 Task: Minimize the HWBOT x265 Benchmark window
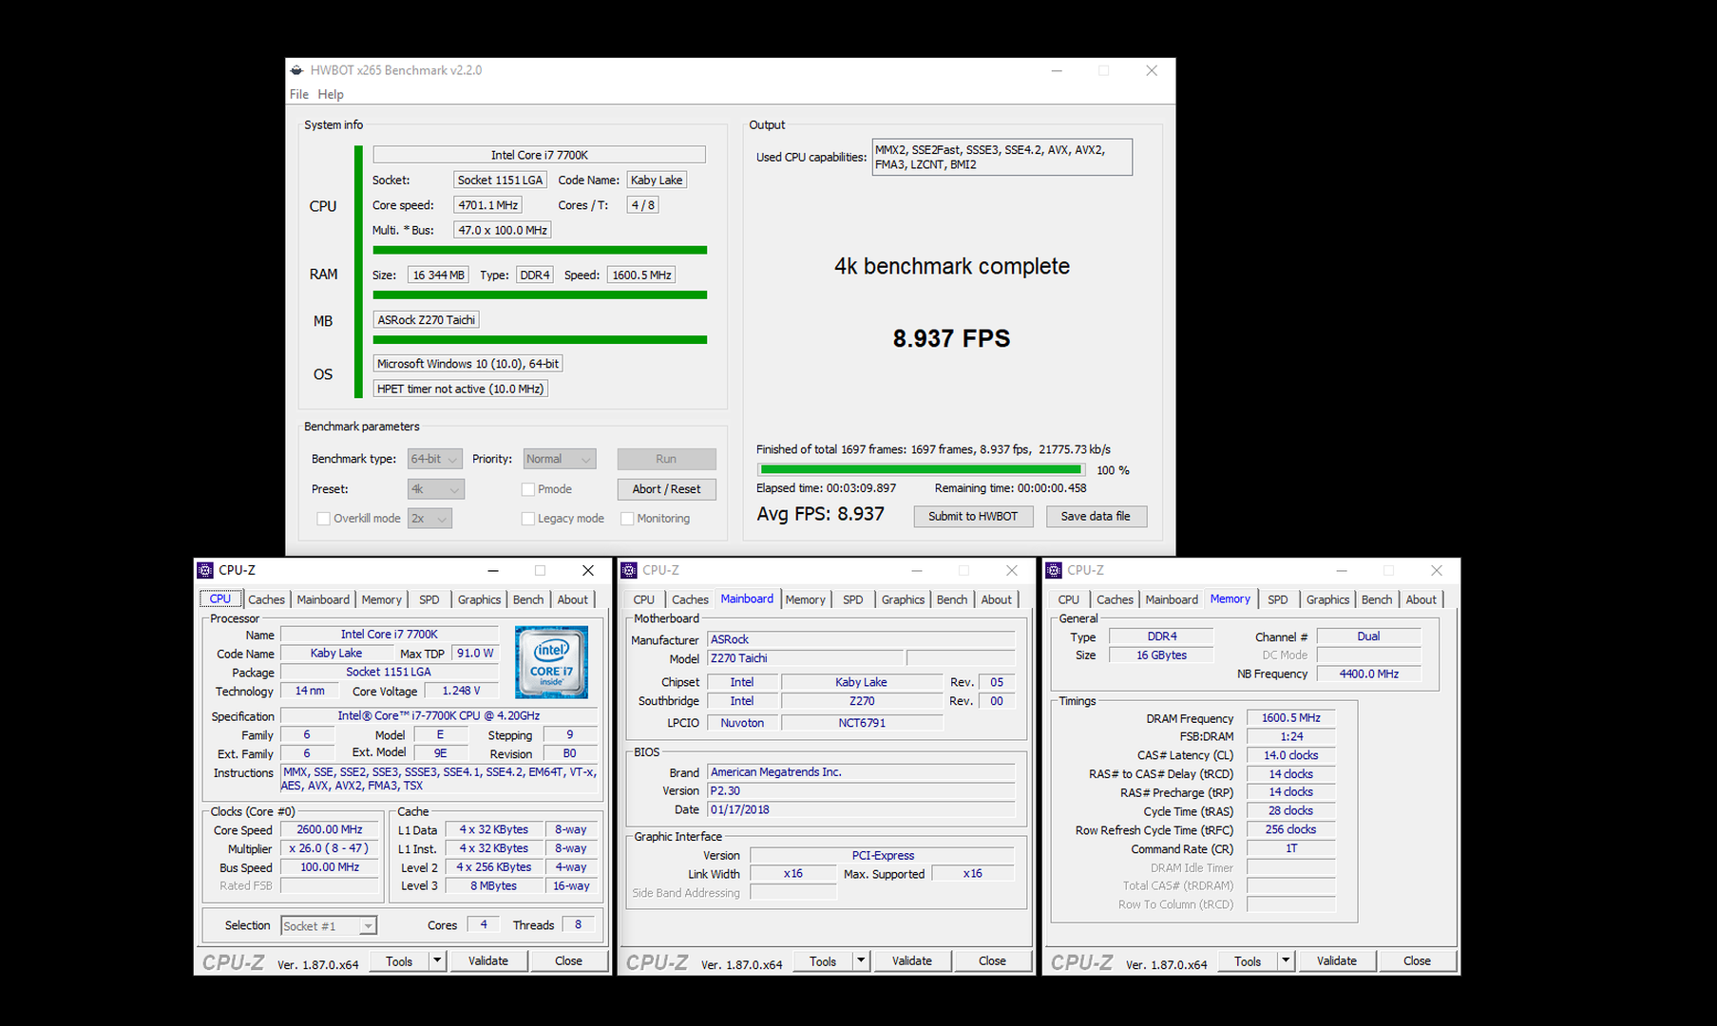click(x=1057, y=70)
